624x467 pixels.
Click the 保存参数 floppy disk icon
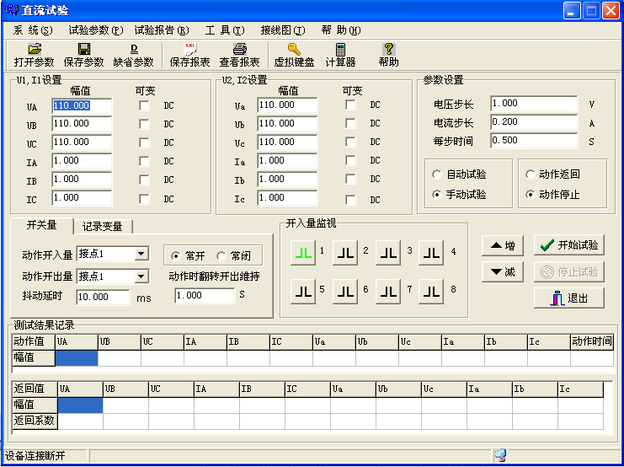(x=84, y=50)
